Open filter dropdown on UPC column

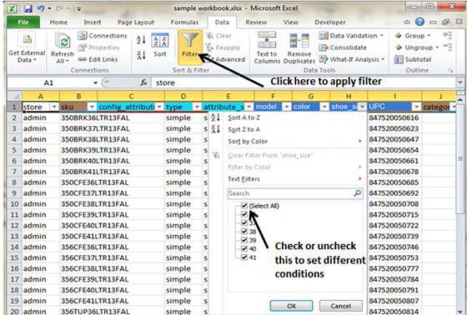[x=416, y=107]
